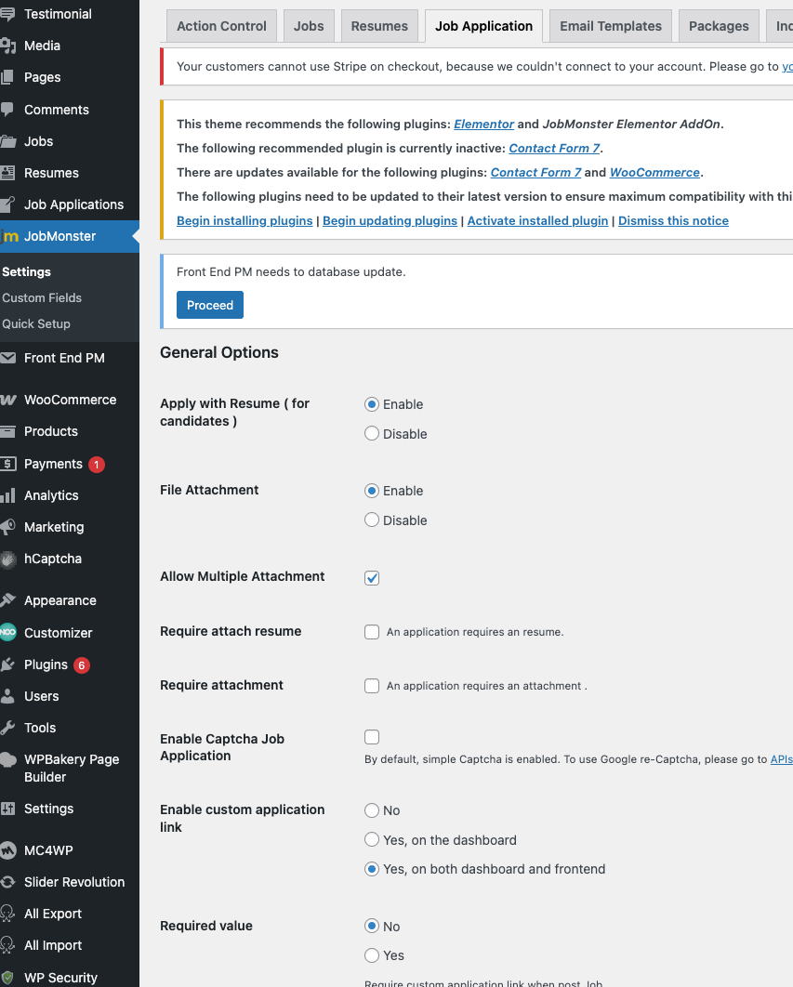Switch to the Resumes tab
Image resolution: width=793 pixels, height=987 pixels.
coord(379,26)
